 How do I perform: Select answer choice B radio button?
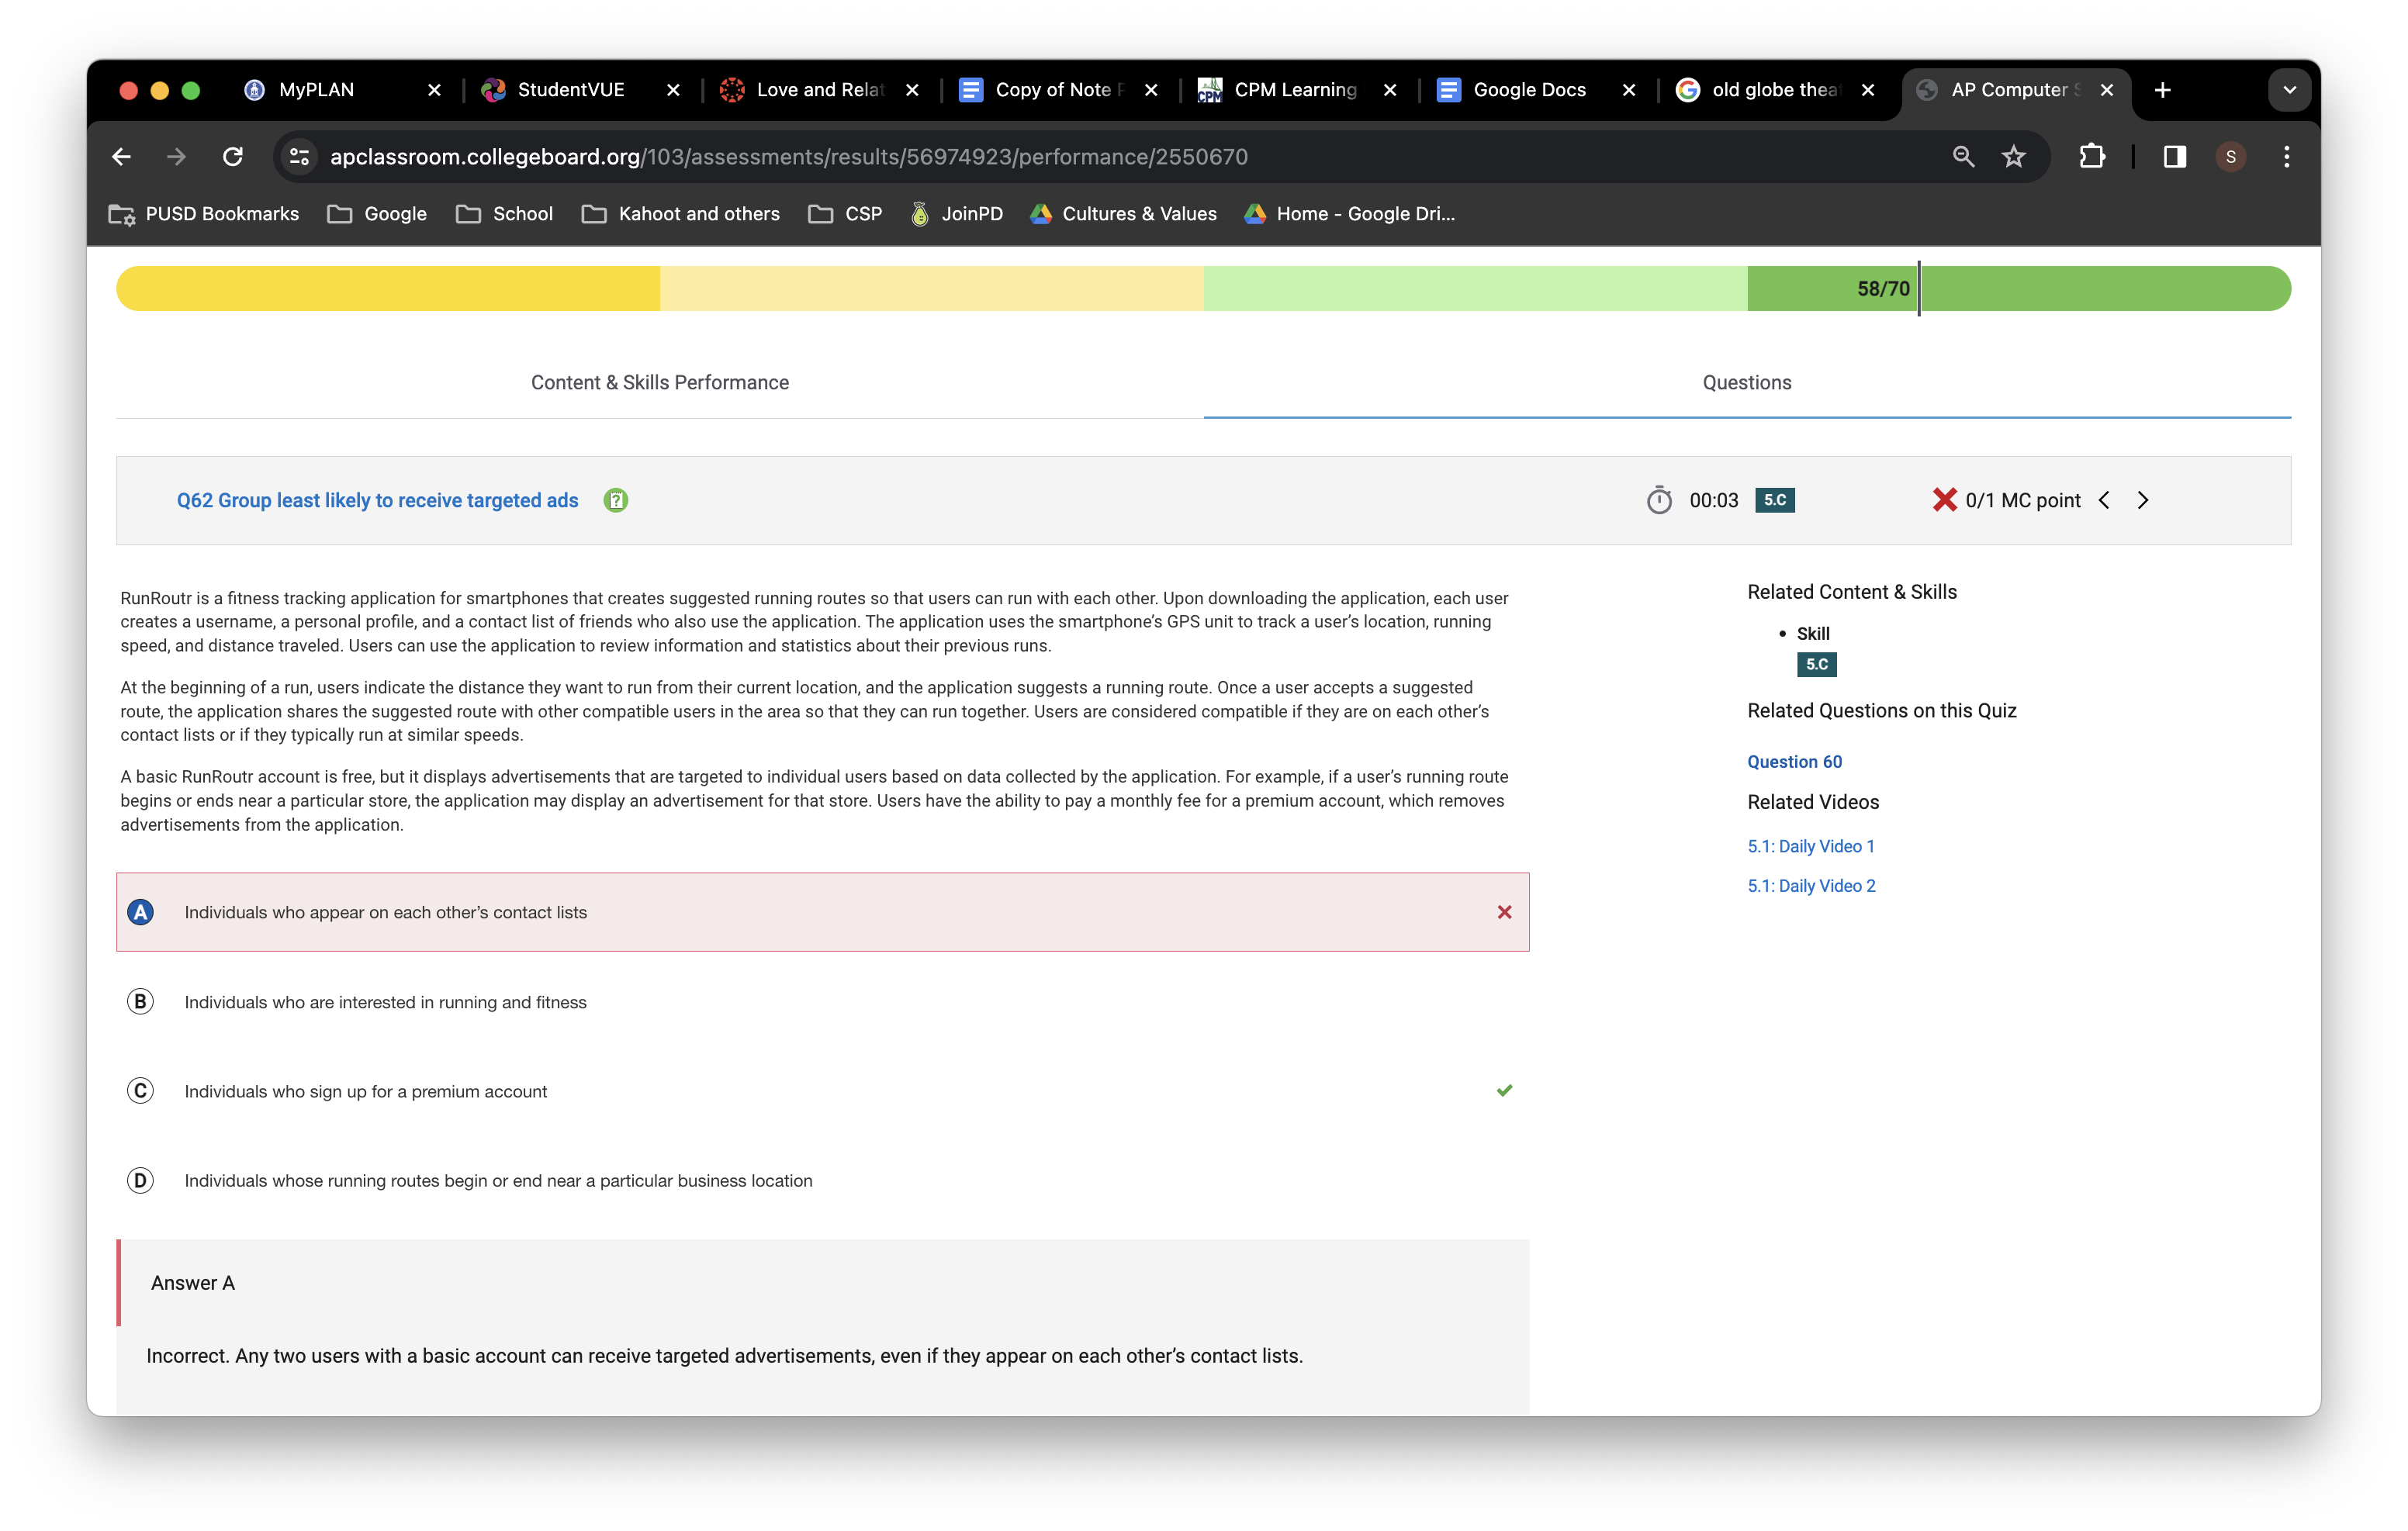[141, 1001]
